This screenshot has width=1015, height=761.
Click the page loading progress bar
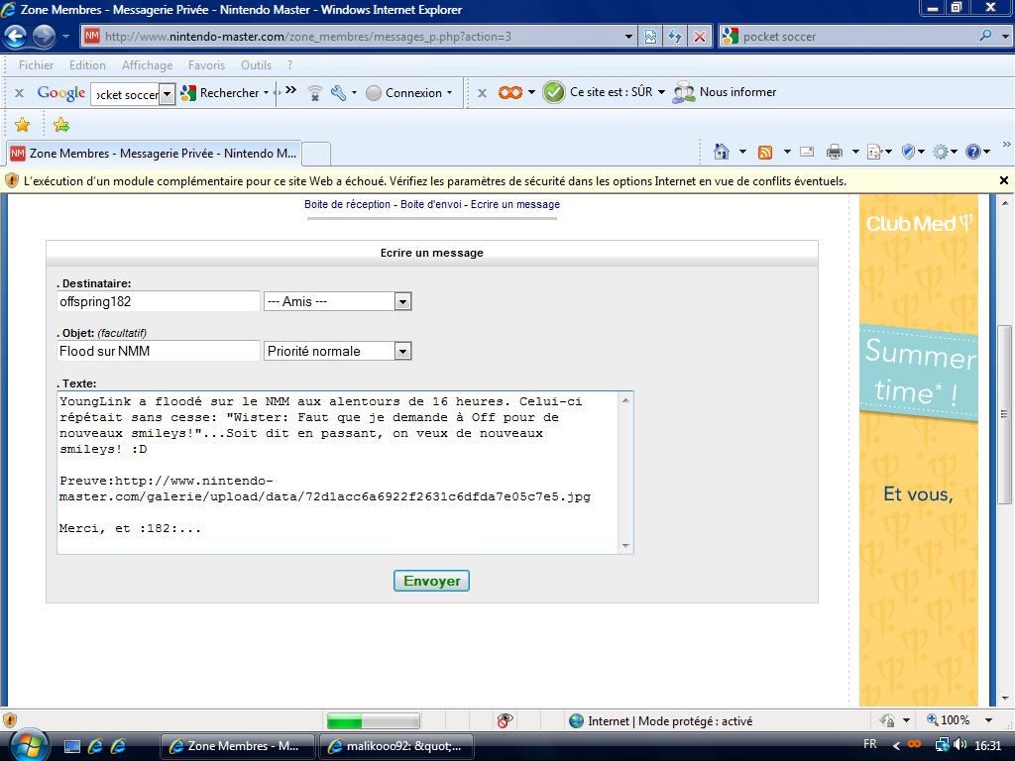[373, 720]
